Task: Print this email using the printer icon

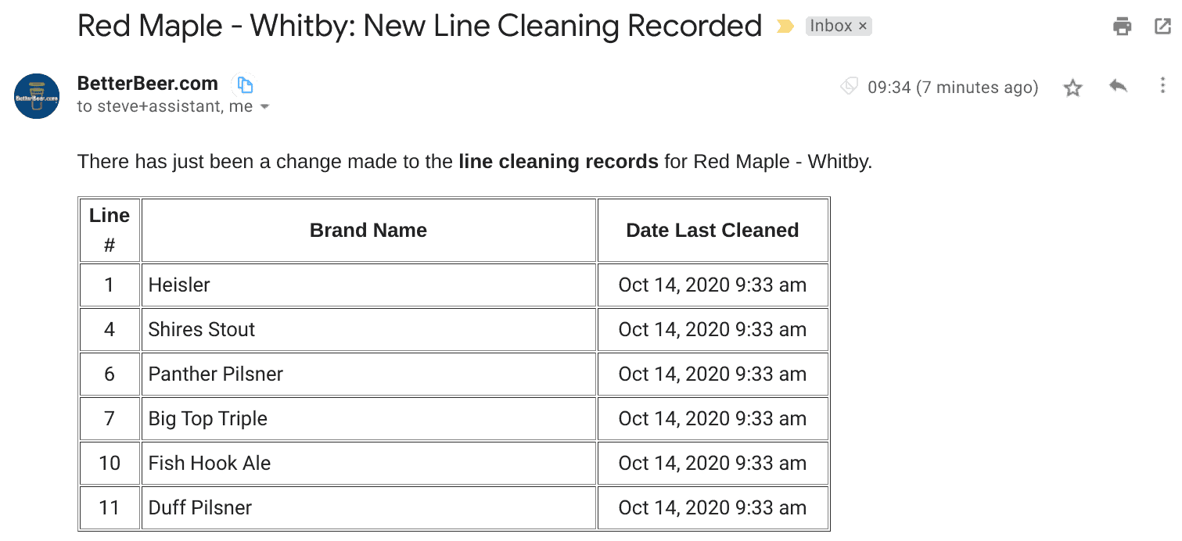Action: point(1123,27)
